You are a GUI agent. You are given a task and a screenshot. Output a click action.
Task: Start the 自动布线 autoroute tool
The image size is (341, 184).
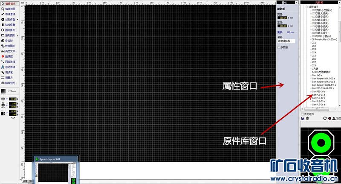pyautogui.click(x=9, y=67)
